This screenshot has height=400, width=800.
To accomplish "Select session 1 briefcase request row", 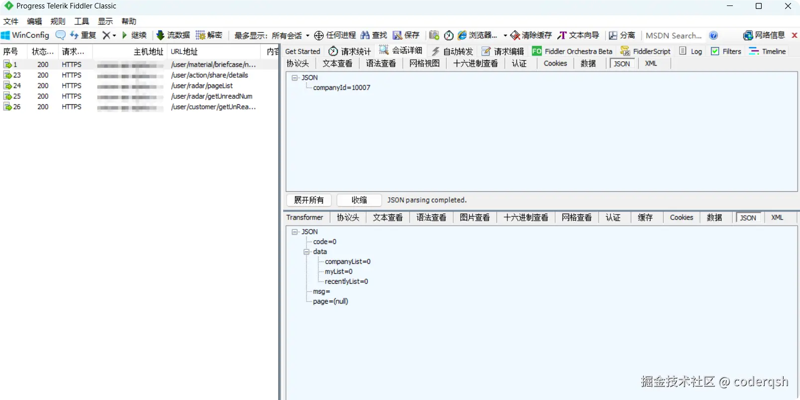I will point(139,65).
